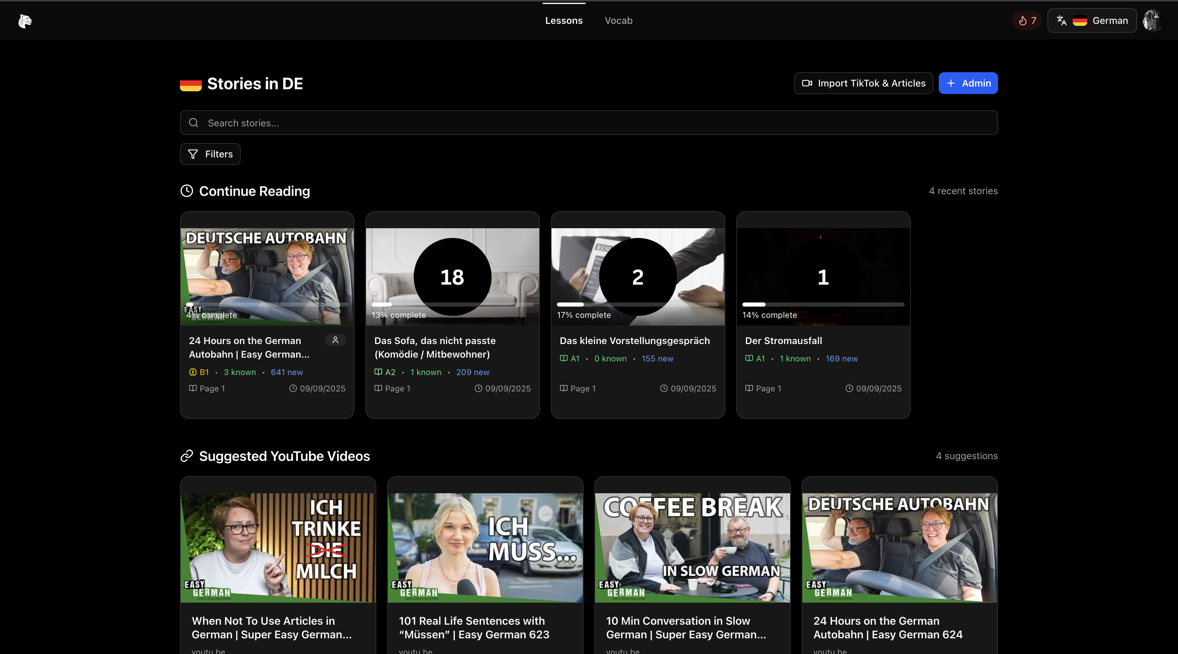Click the A1 book icon on Vorstellungsgespräch card
The image size is (1178, 654).
[564, 358]
